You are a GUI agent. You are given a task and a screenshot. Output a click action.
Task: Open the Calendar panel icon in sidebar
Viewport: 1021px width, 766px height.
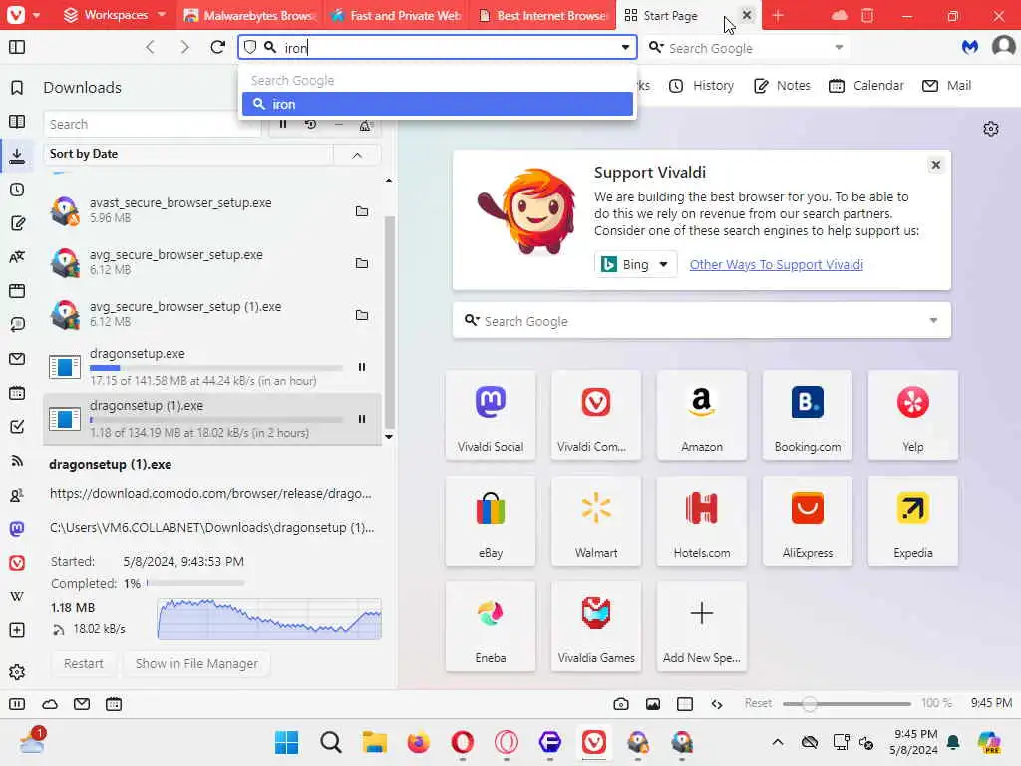coord(18,393)
